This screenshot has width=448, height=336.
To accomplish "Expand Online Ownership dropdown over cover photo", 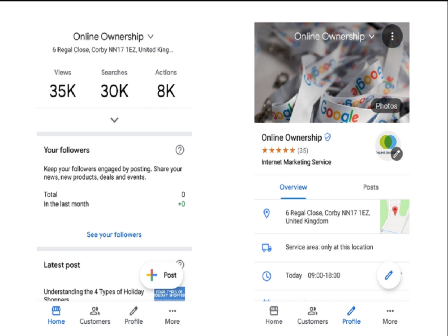I will pos(372,37).
